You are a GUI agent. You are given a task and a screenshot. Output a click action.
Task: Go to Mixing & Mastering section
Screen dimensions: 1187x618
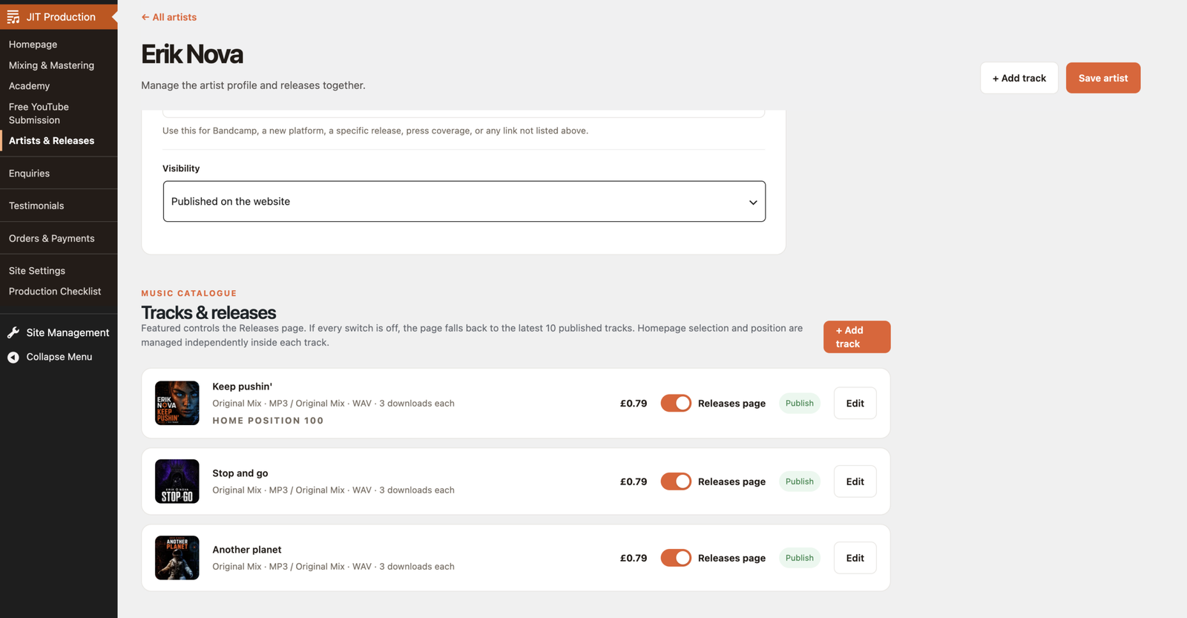click(51, 65)
